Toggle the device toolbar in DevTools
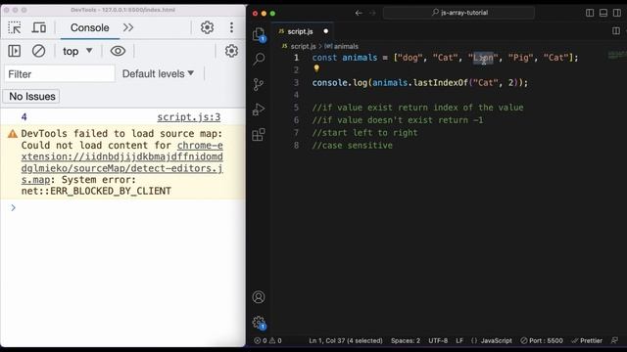627x352 pixels. (x=39, y=27)
